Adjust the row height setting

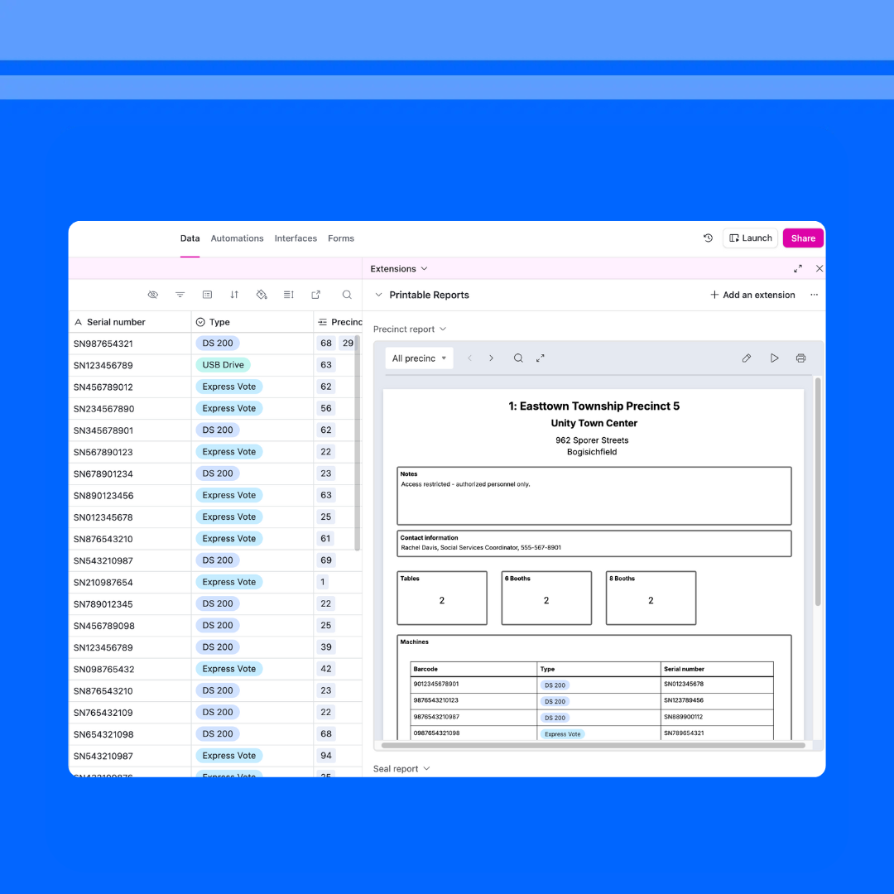pyautogui.click(x=288, y=294)
